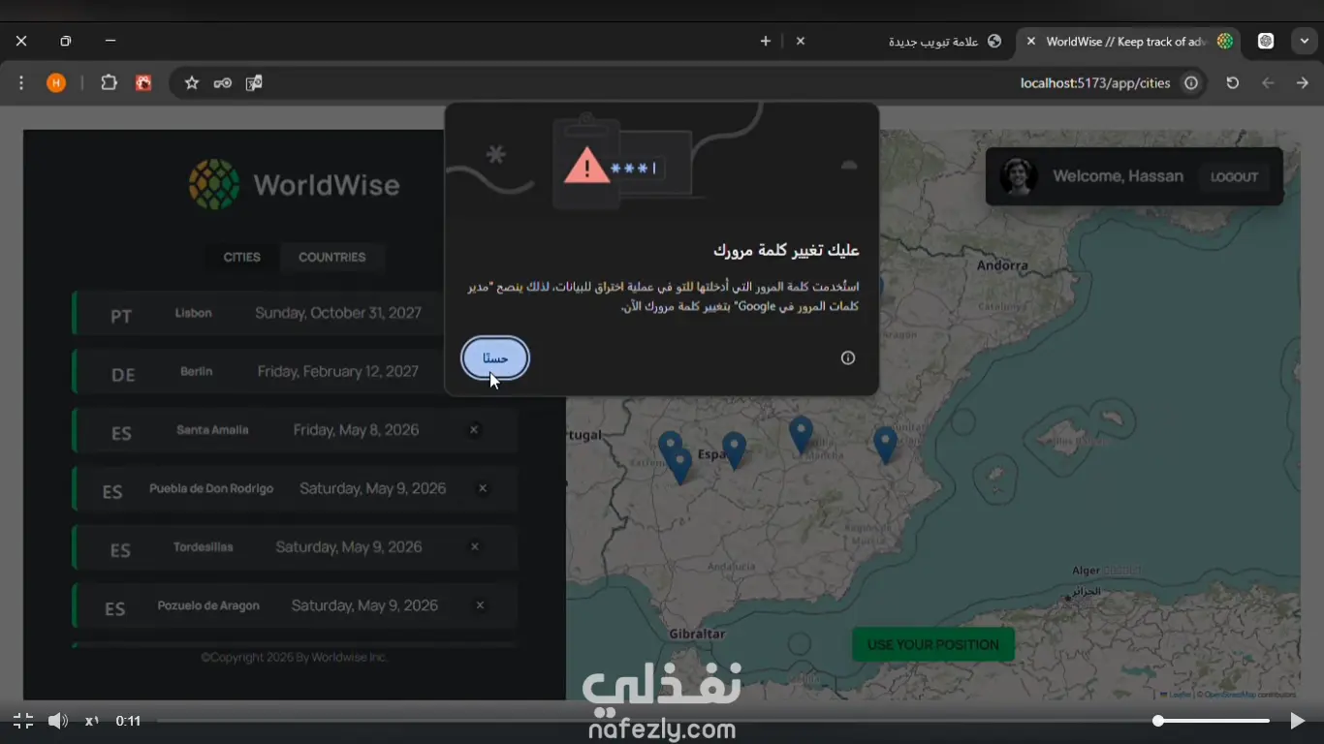
Task: Go back using the right-pointing arrow
Action: (x=1302, y=83)
